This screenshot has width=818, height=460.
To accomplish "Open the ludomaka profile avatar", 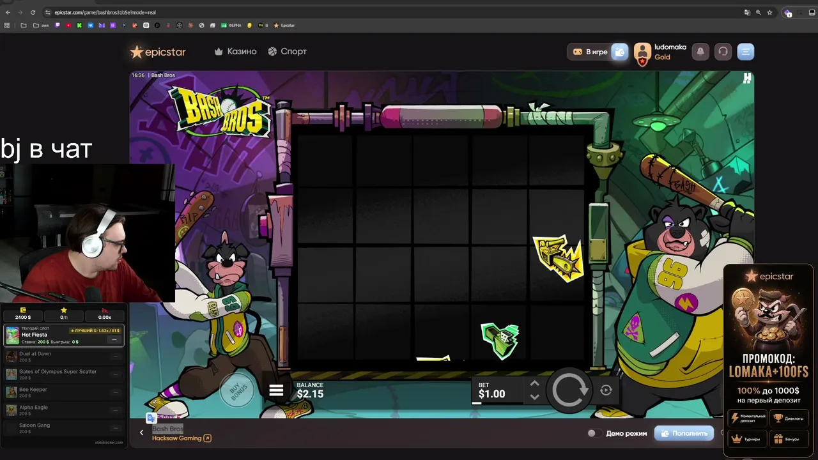I will (x=642, y=53).
